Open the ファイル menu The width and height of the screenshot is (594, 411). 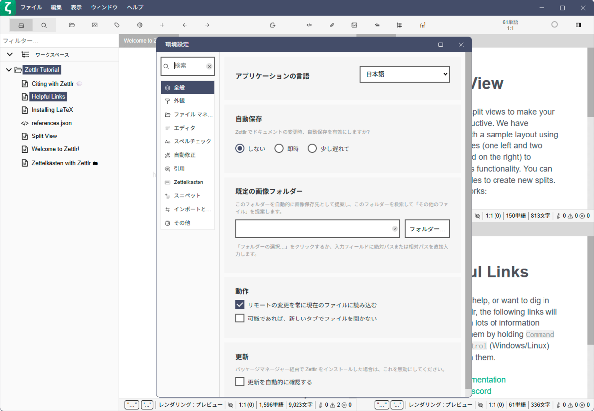(x=31, y=8)
